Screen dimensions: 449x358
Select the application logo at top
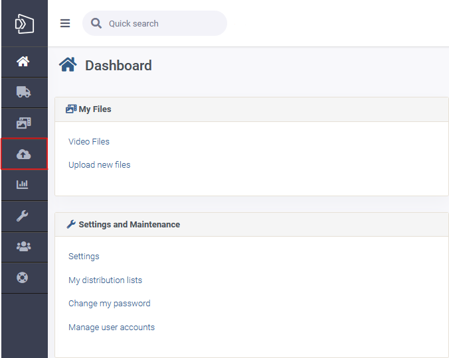[x=25, y=24]
